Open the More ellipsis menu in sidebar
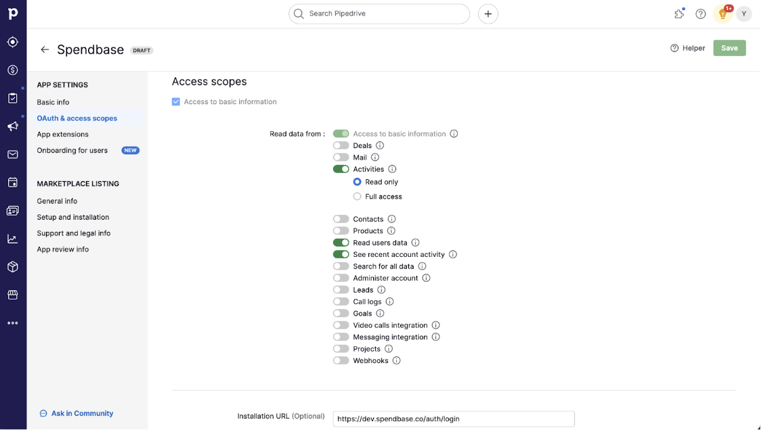776x430 pixels. click(13, 323)
